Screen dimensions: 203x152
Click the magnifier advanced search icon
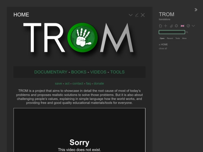coord(187,32)
